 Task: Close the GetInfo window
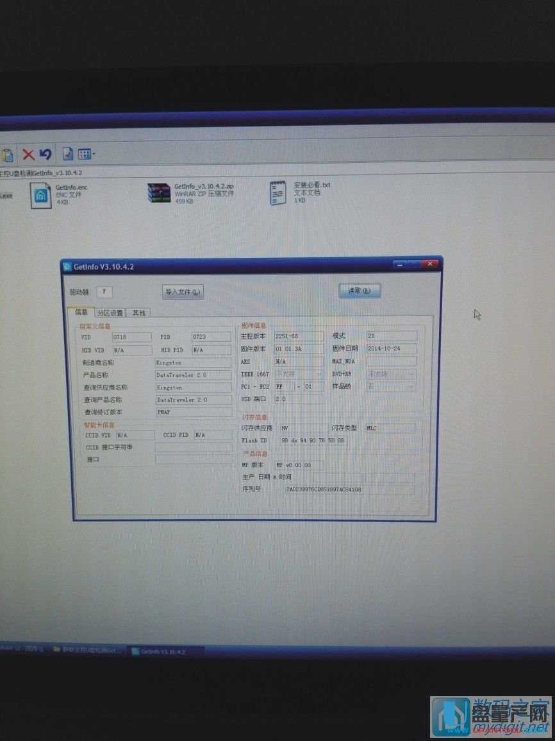[429, 264]
